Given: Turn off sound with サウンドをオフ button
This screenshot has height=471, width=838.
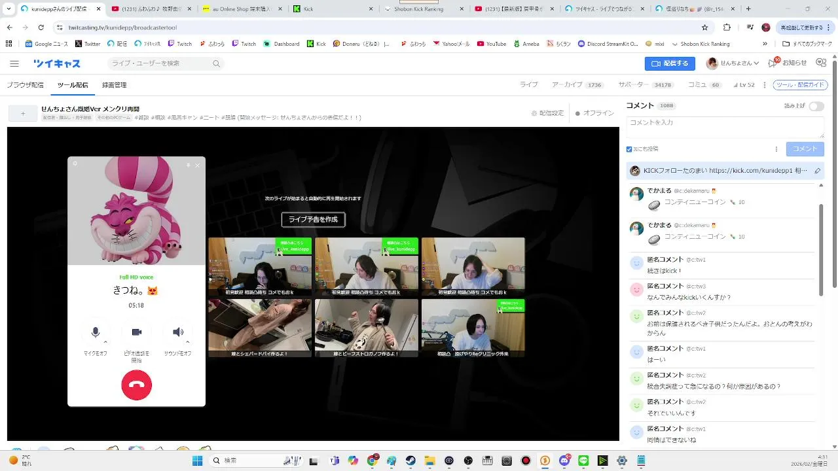Looking at the screenshot, I should (177, 332).
